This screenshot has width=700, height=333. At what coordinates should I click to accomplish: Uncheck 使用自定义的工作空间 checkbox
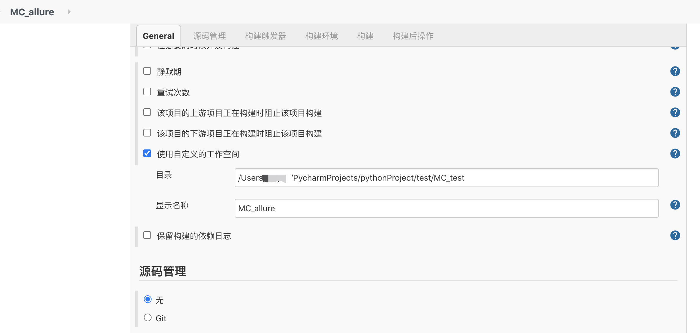[147, 154]
